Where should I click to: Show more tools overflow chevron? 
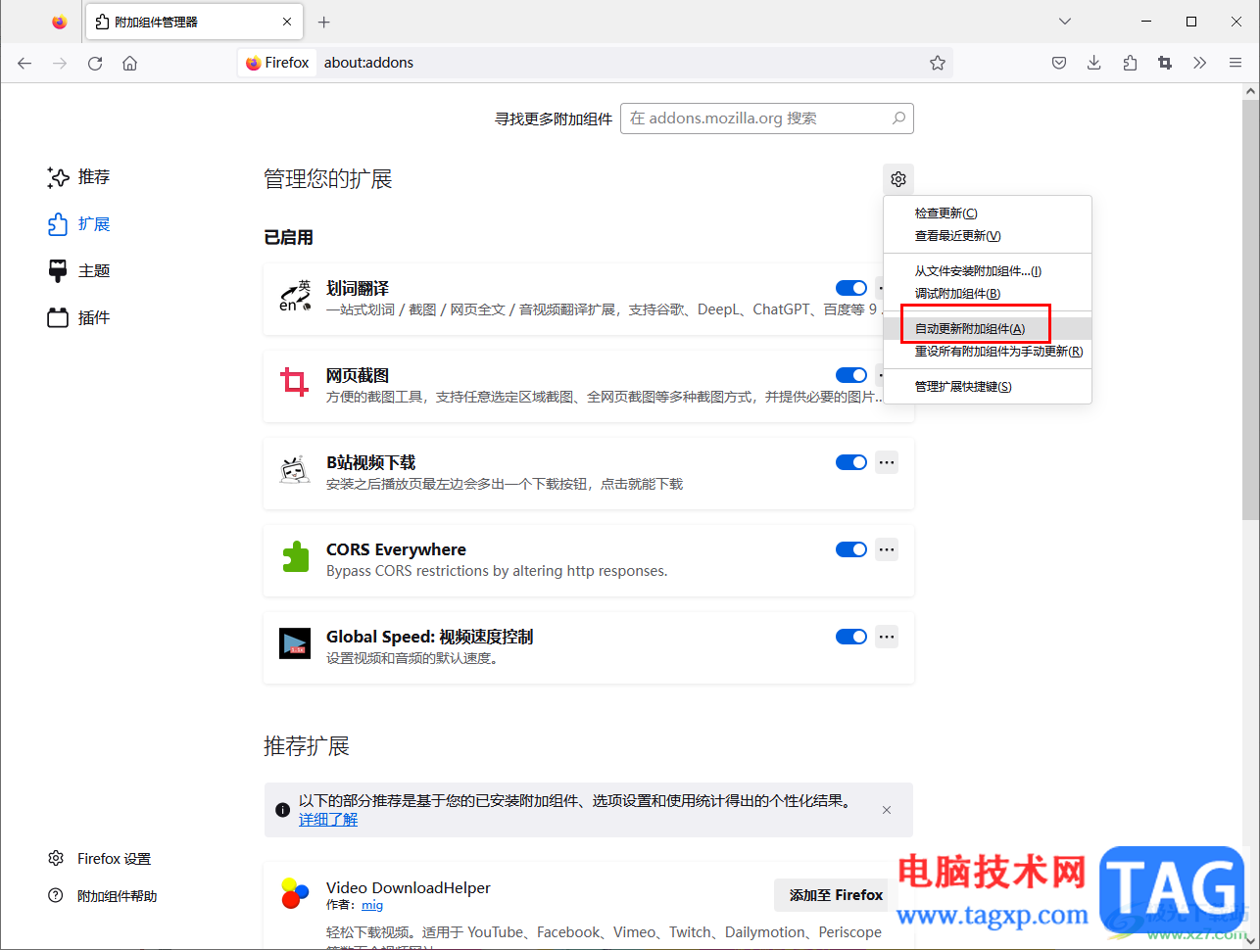click(1200, 63)
